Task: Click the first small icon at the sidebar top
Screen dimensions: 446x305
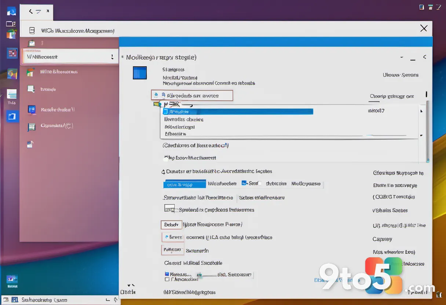Action: click(32, 43)
